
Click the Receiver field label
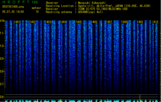coord(52,9)
